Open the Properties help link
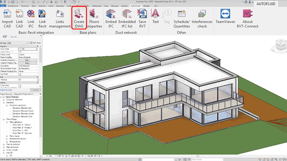287x161 pixels. pyautogui.click(x=6, y=90)
